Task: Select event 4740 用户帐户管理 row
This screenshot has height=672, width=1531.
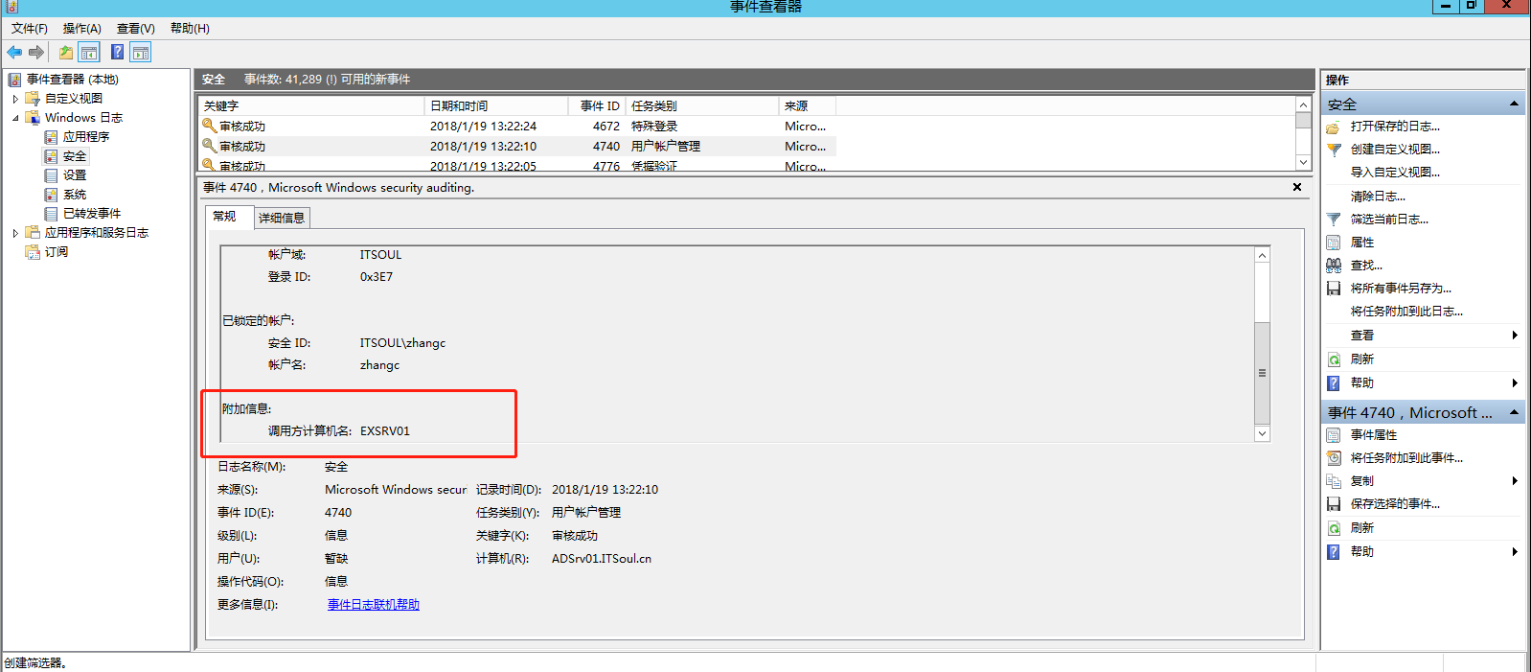Action: (517, 147)
